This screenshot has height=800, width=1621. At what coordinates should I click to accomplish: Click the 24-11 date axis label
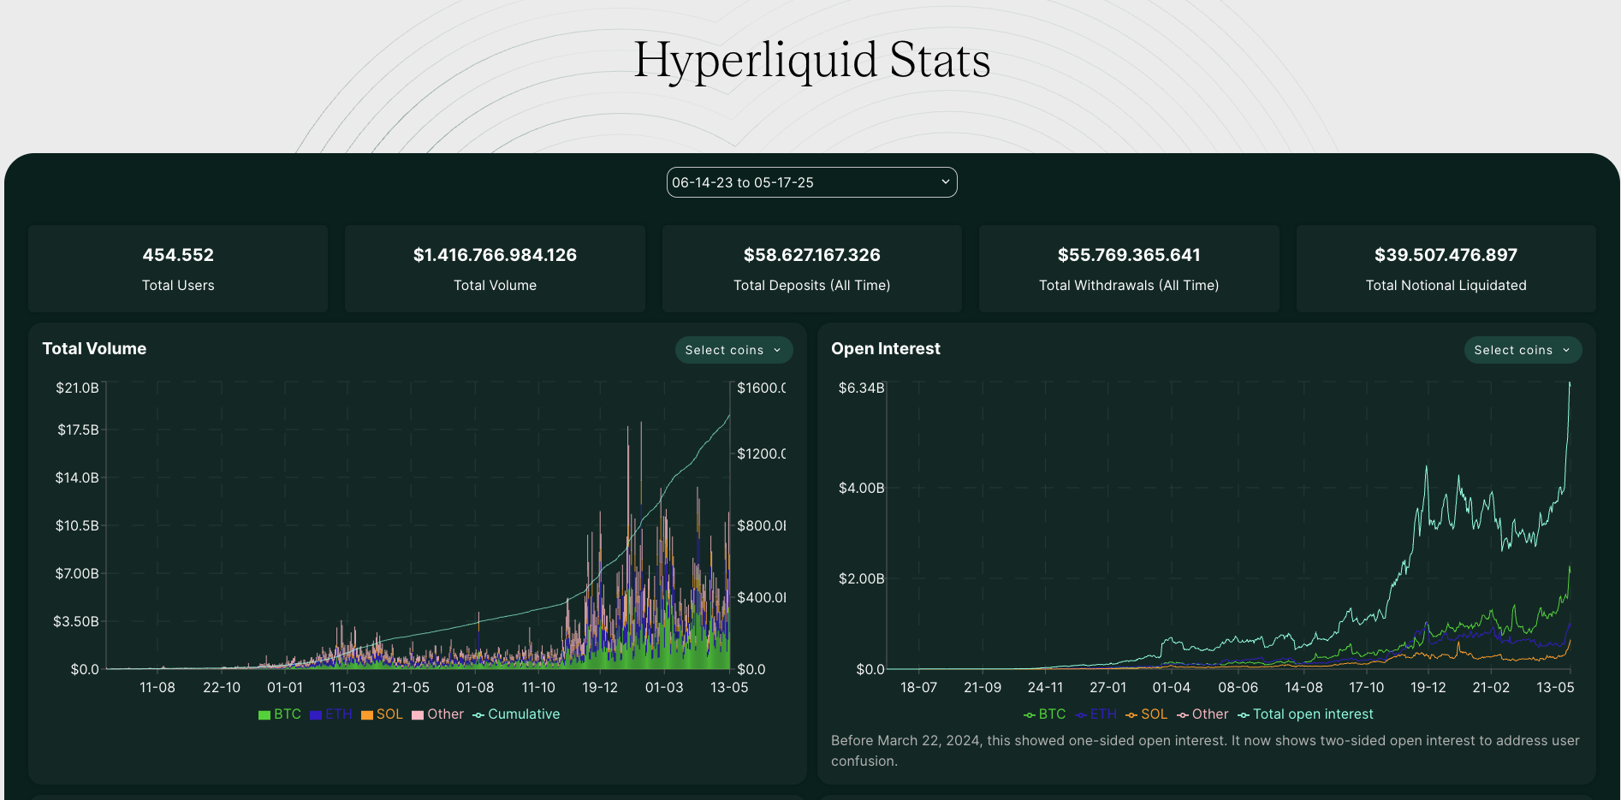pos(1045,688)
